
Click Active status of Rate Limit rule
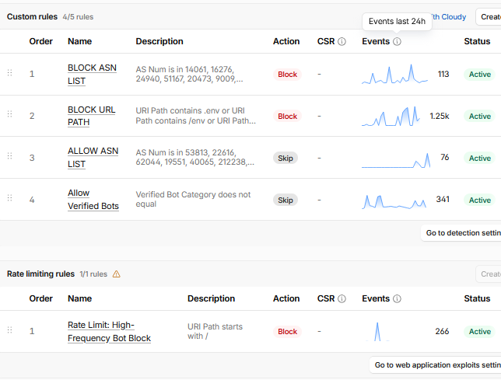(479, 332)
